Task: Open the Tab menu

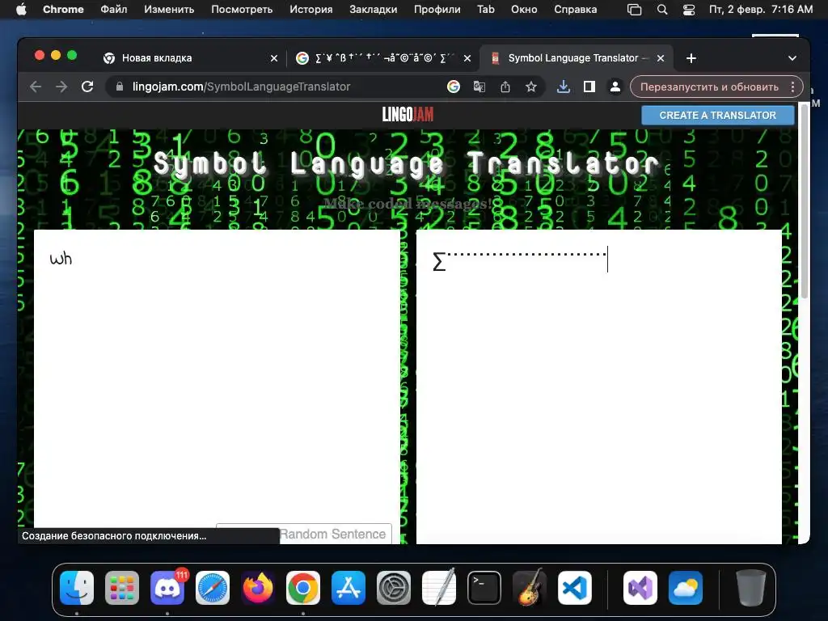Action: (486, 10)
